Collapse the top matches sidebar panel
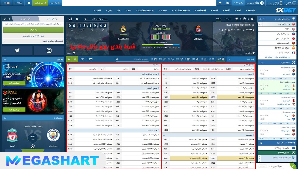298x169 pixels. tap(262, 62)
